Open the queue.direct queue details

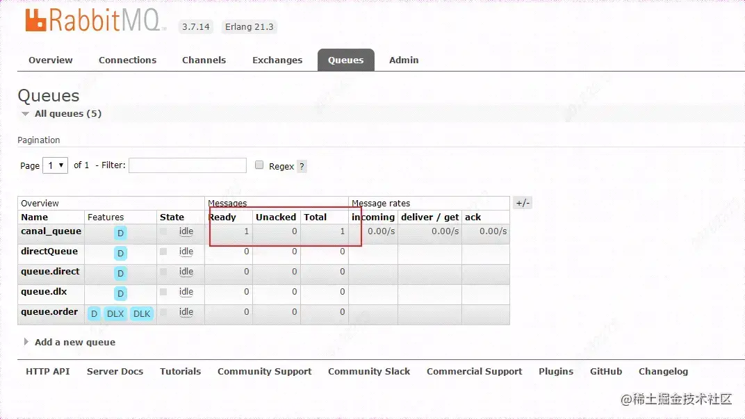pyautogui.click(x=50, y=271)
